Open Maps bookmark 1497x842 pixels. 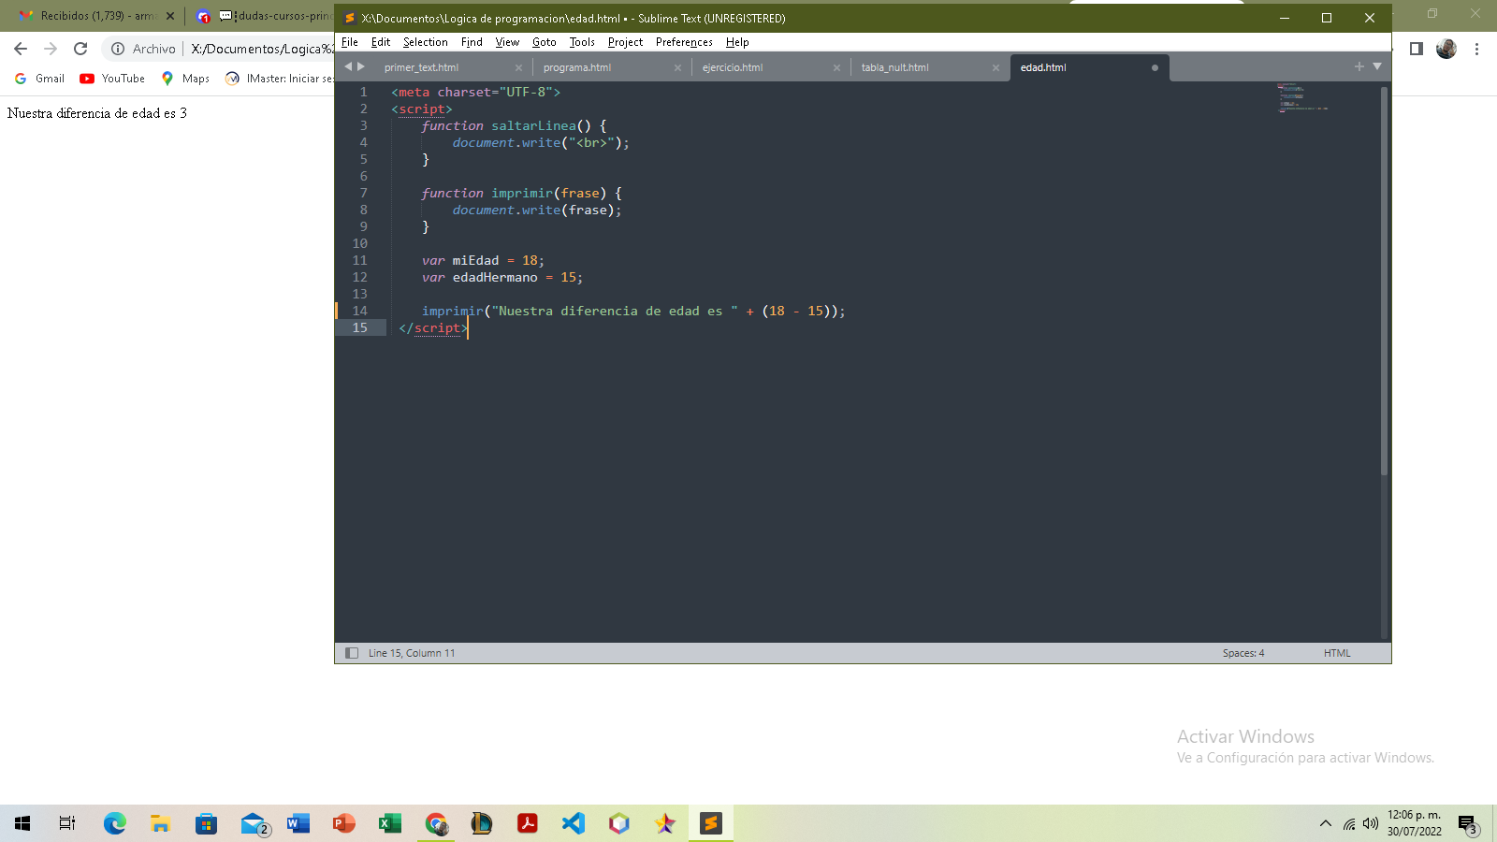click(x=185, y=79)
